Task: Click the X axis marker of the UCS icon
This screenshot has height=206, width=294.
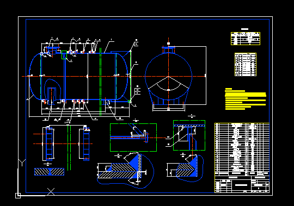Action: (51, 192)
